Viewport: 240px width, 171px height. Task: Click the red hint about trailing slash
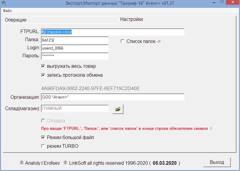pyautogui.click(x=126, y=128)
